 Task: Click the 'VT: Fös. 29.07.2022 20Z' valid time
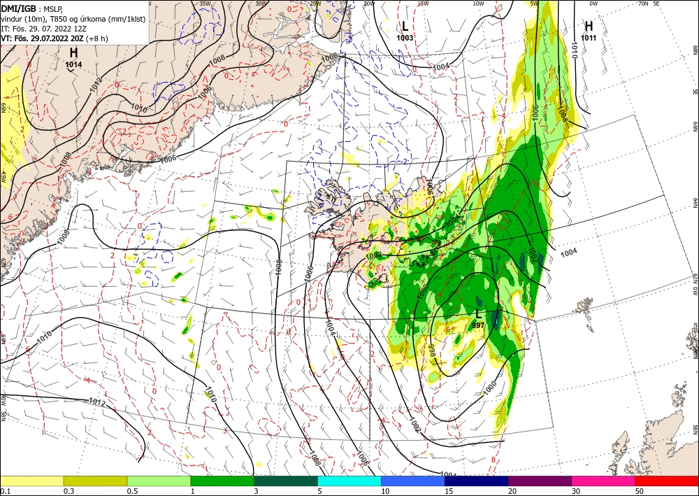point(42,38)
